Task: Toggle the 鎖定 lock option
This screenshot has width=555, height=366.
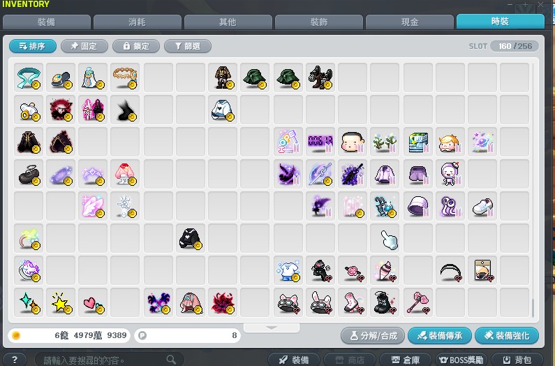Action: point(135,46)
